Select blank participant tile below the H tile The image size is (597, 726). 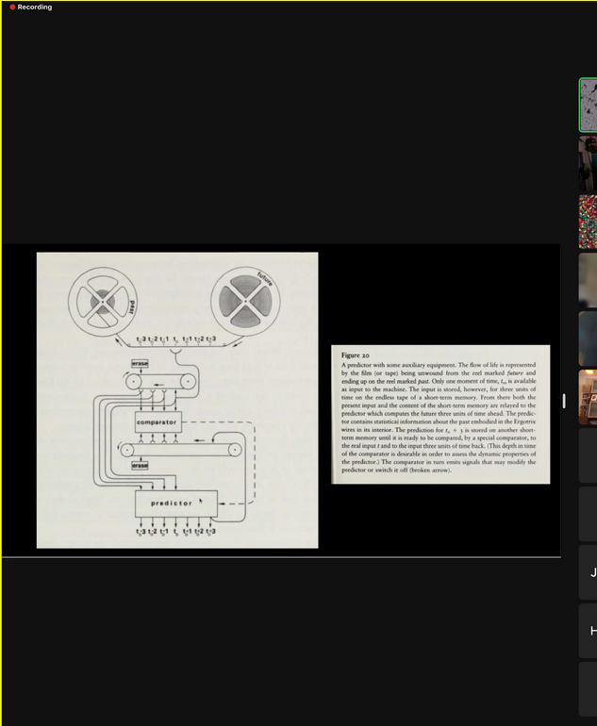pos(589,688)
